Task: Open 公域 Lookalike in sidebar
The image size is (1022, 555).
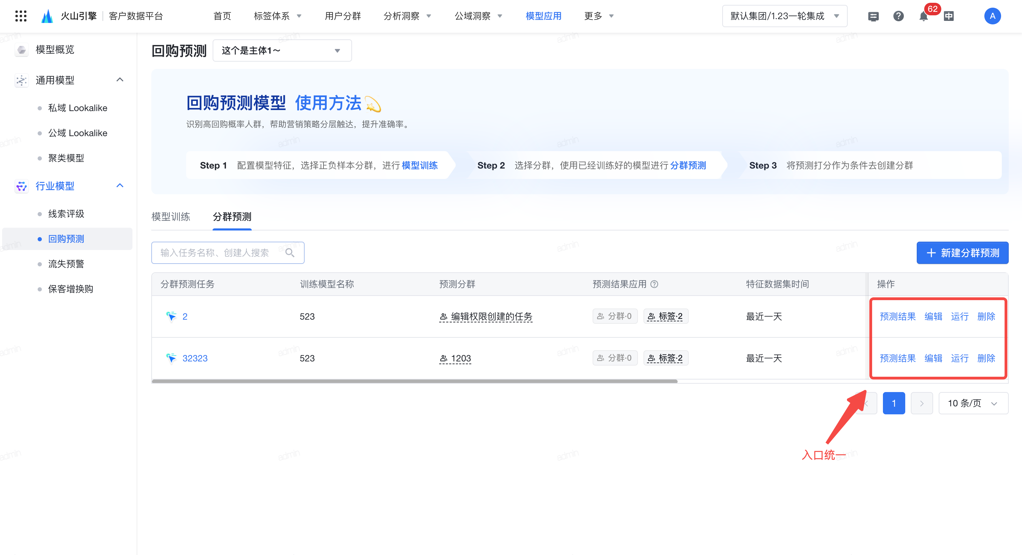Action: tap(78, 133)
